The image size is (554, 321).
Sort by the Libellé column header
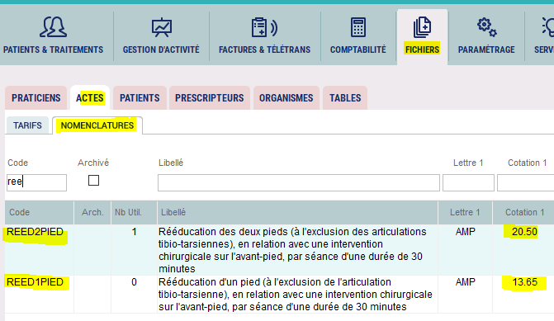297,212
